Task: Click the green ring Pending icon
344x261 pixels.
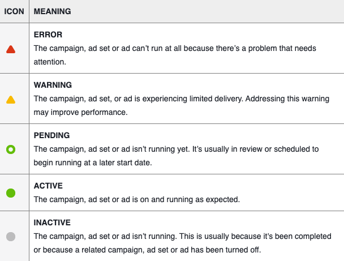Action: coord(10,149)
